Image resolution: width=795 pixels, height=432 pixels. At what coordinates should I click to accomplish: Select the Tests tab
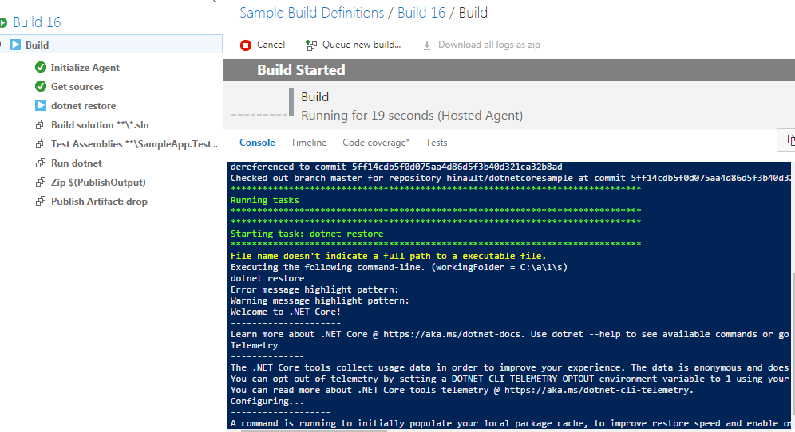pos(436,143)
